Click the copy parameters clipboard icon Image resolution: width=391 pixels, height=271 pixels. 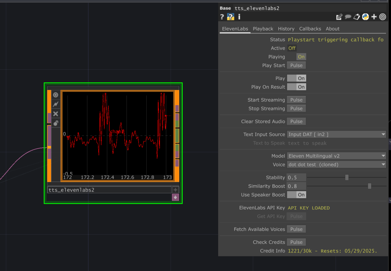pos(357,17)
